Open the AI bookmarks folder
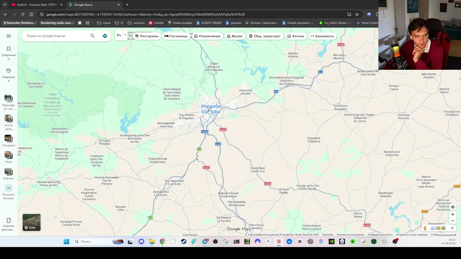Image resolution: width=461 pixels, height=259 pixels. pyautogui.click(x=119, y=23)
